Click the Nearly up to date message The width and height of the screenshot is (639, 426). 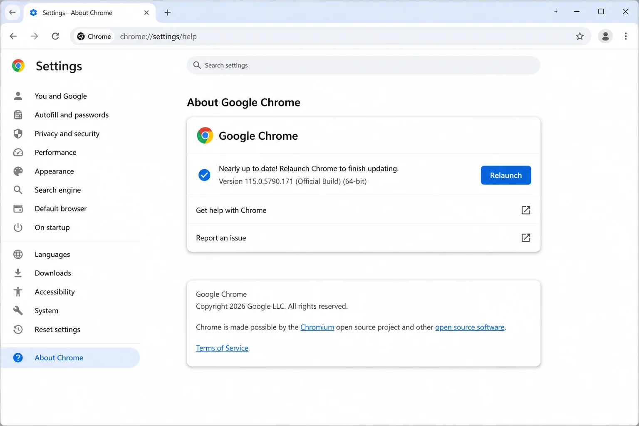coord(309,168)
